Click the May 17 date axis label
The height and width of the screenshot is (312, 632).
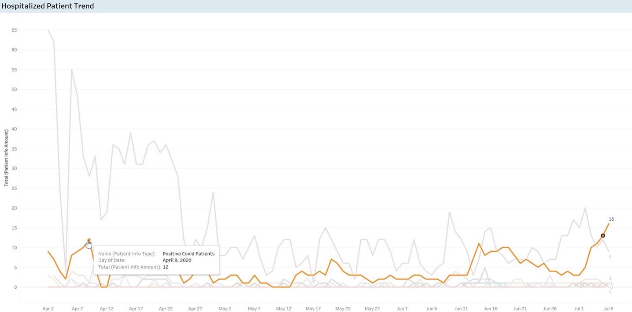(313, 308)
